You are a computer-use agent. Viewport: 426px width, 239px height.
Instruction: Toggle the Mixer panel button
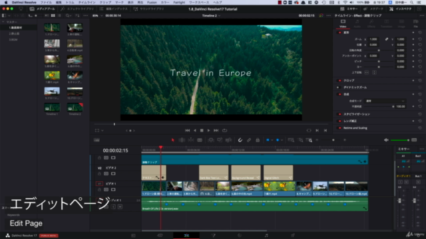point(349,9)
